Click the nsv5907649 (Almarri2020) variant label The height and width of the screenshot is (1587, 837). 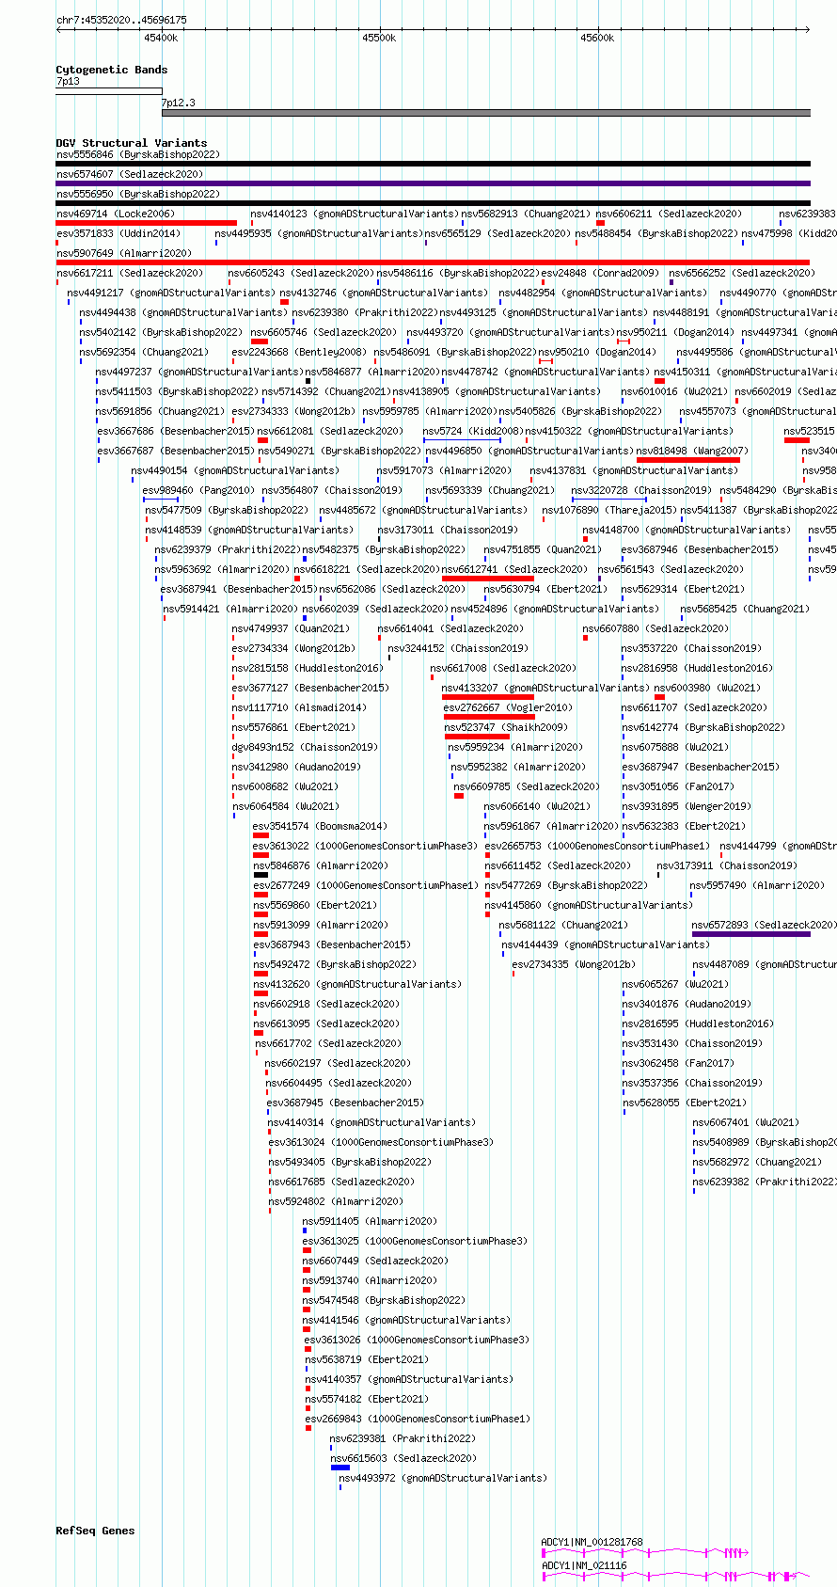tap(124, 253)
